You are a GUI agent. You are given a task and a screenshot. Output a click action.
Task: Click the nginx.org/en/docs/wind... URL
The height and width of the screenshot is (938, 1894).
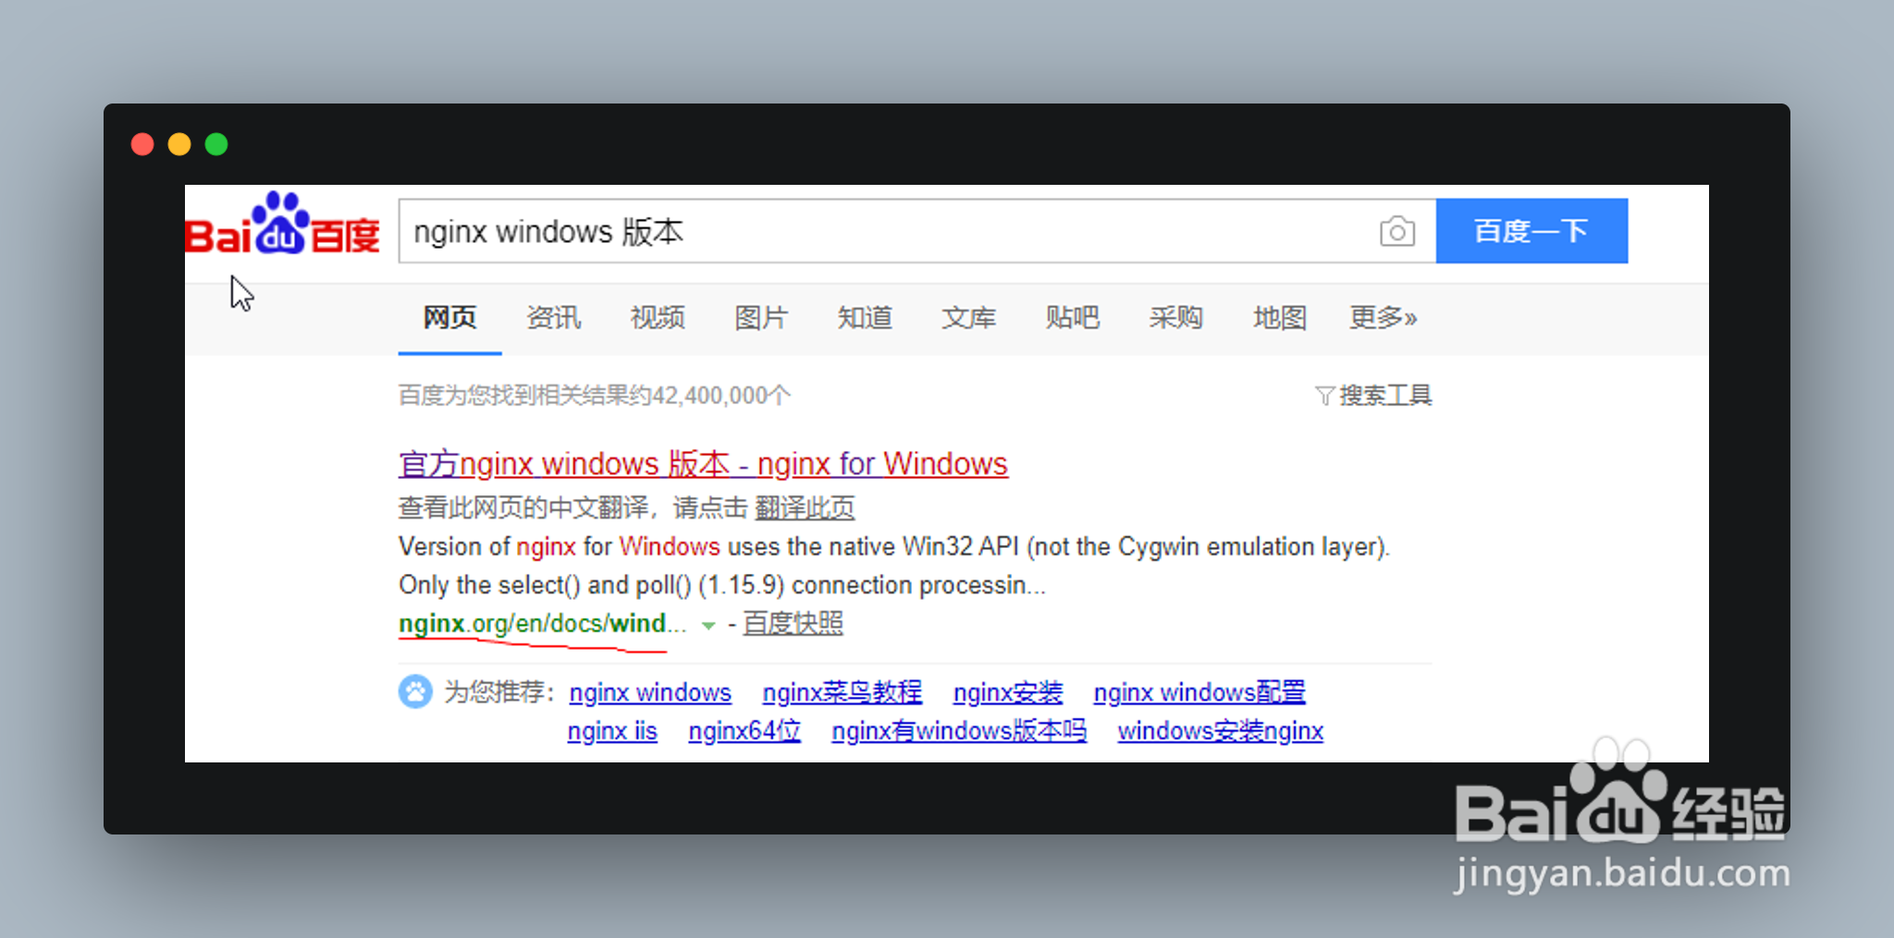(542, 624)
